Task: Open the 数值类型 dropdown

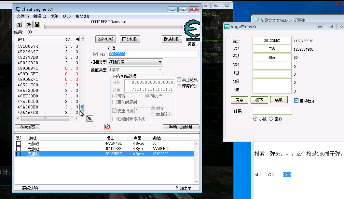Action: coord(135,70)
